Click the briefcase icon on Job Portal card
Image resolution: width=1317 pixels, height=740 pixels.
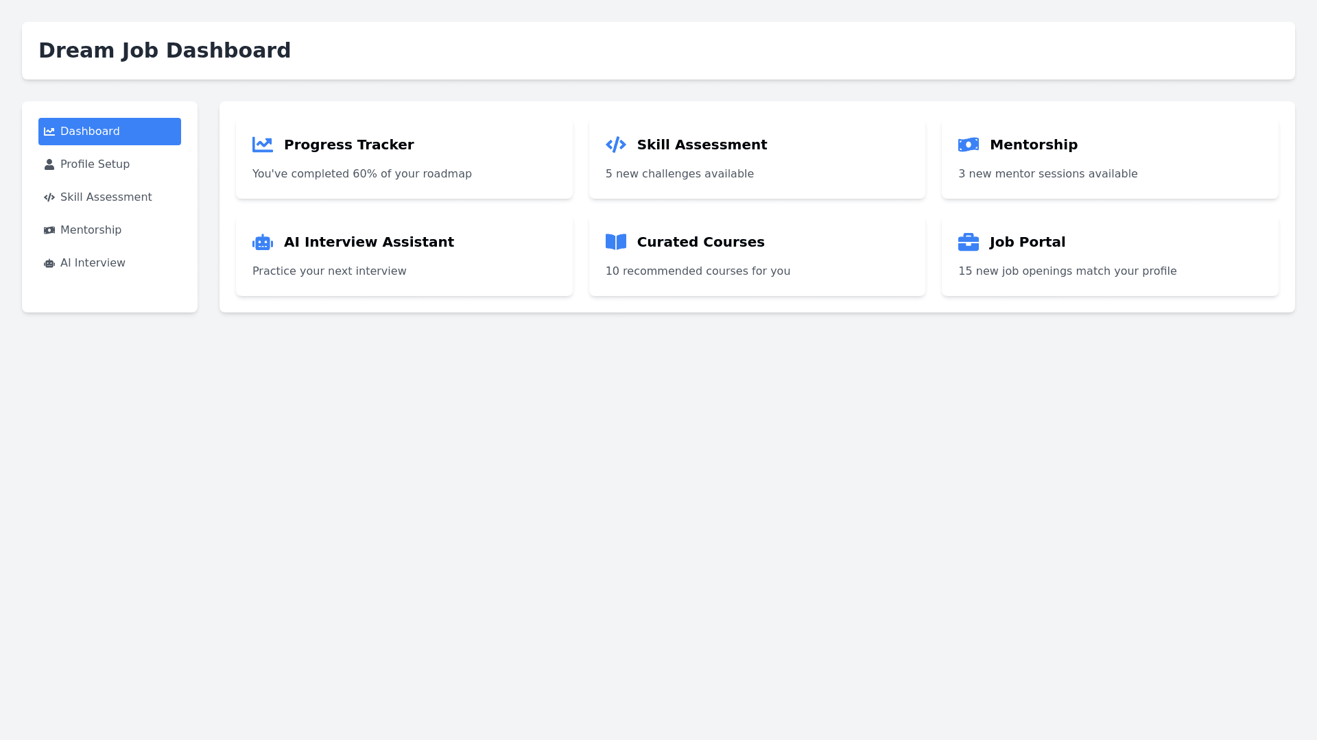[x=968, y=242]
